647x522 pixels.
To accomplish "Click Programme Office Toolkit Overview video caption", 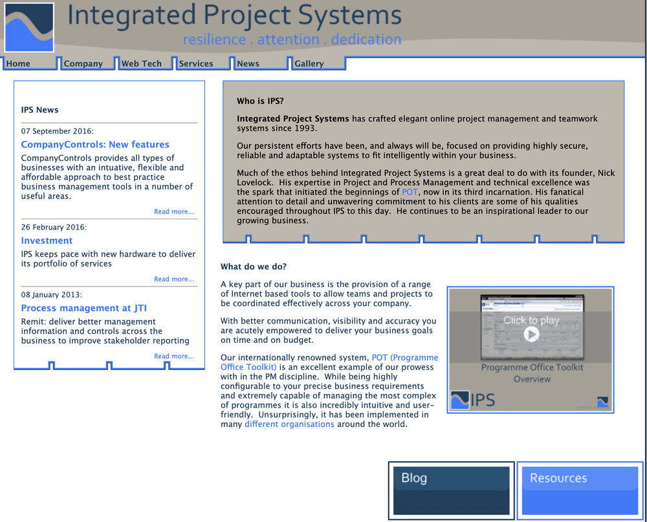I will [532, 373].
